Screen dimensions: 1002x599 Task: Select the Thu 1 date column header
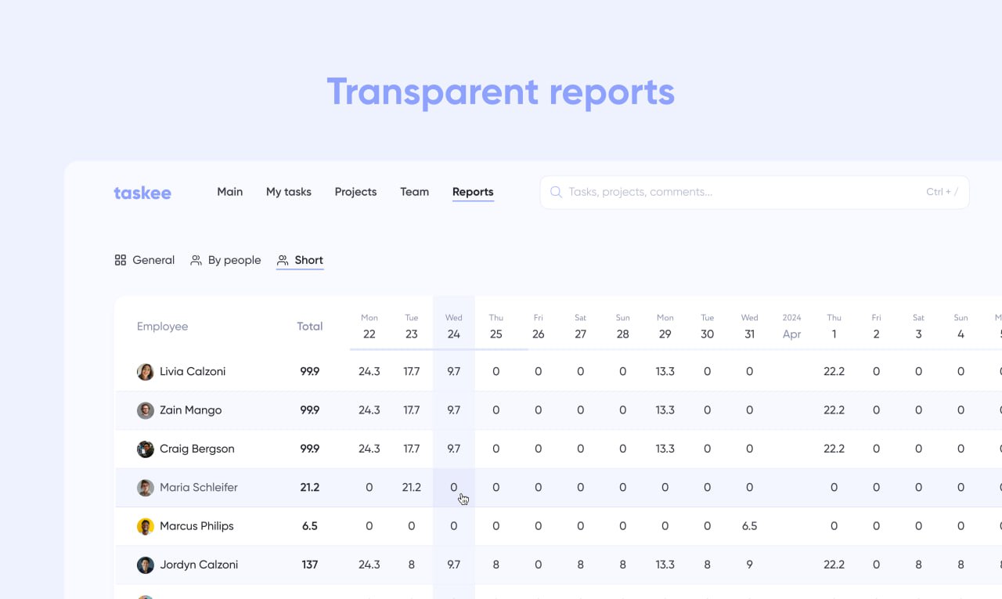pyautogui.click(x=834, y=327)
